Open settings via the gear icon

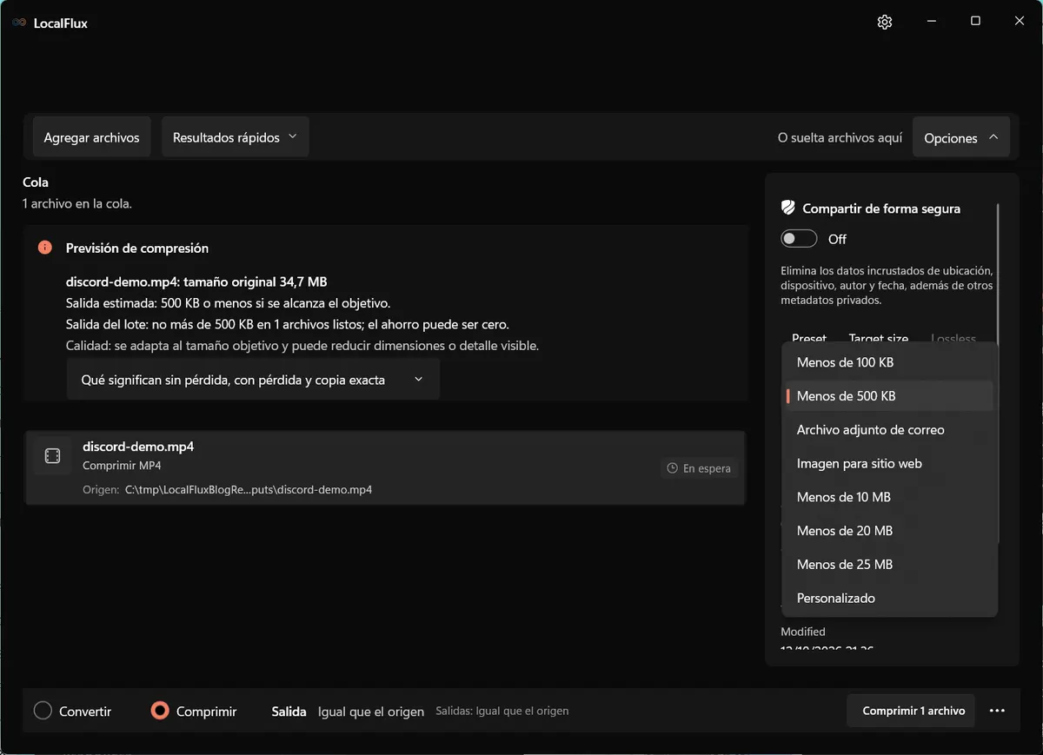[885, 23]
